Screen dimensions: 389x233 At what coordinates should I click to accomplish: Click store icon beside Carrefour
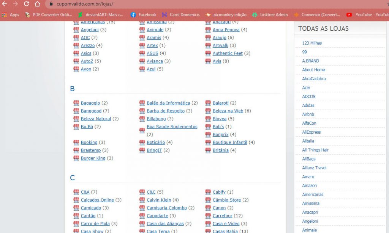[208, 216]
